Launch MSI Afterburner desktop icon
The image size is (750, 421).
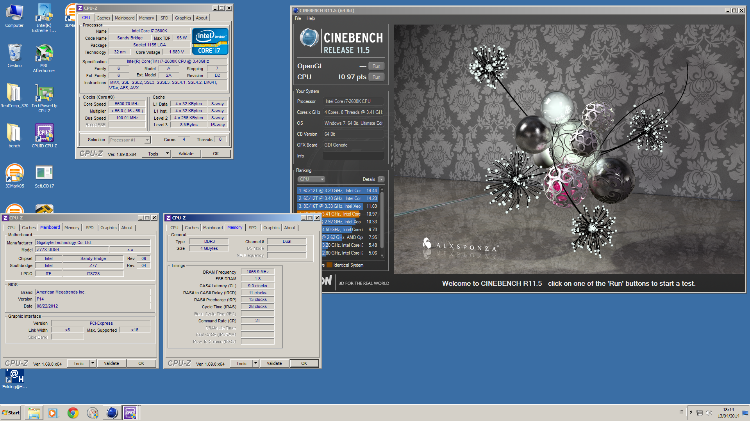coord(44,58)
